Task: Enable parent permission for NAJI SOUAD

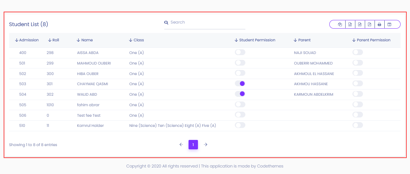Action: tap(358, 53)
